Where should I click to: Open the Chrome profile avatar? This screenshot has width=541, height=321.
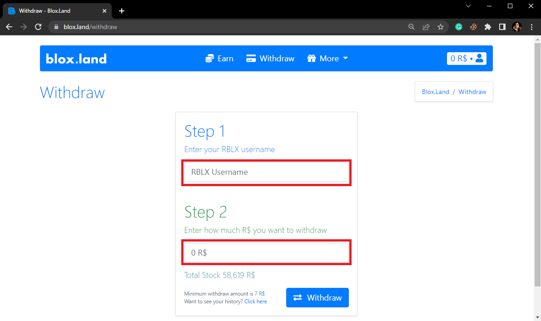tap(517, 27)
